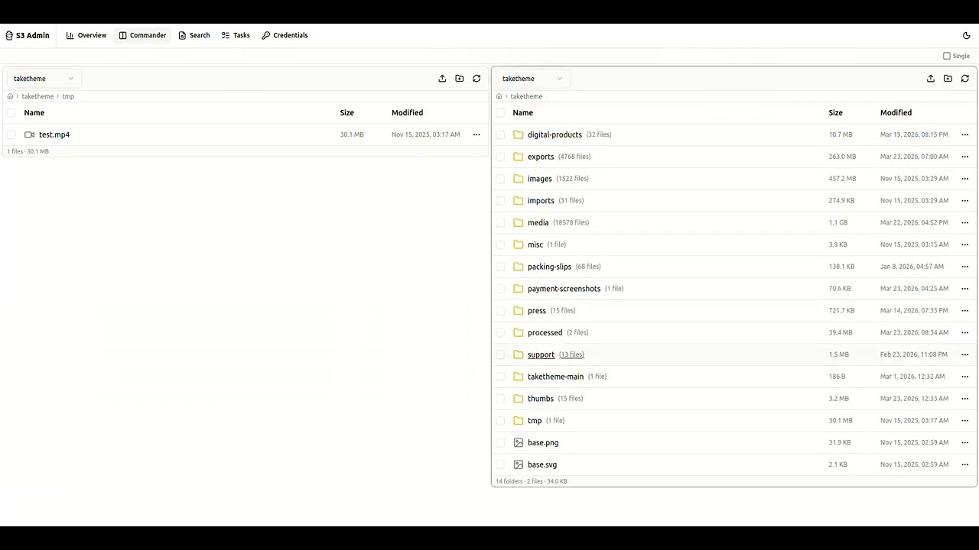
Task: Open the Search tab
Action: click(194, 35)
